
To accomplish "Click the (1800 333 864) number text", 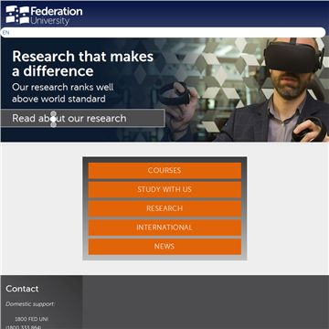I will 23,327.
